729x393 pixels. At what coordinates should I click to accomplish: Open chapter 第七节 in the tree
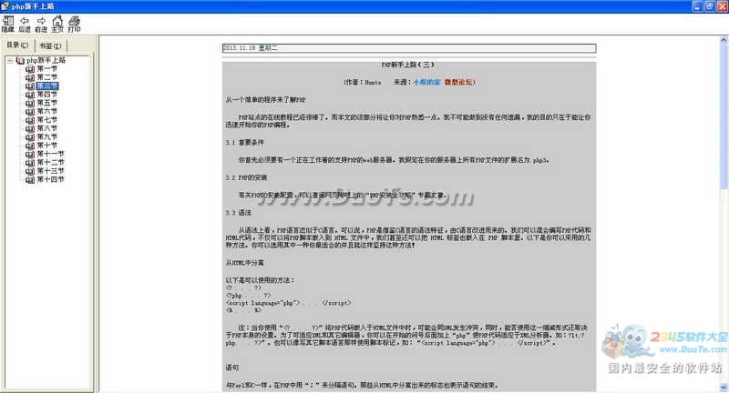47,120
